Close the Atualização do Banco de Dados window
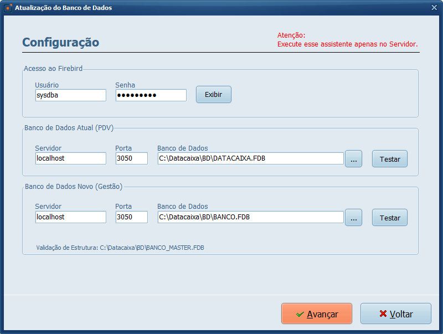This screenshot has height=334, width=443. pos(434,7)
